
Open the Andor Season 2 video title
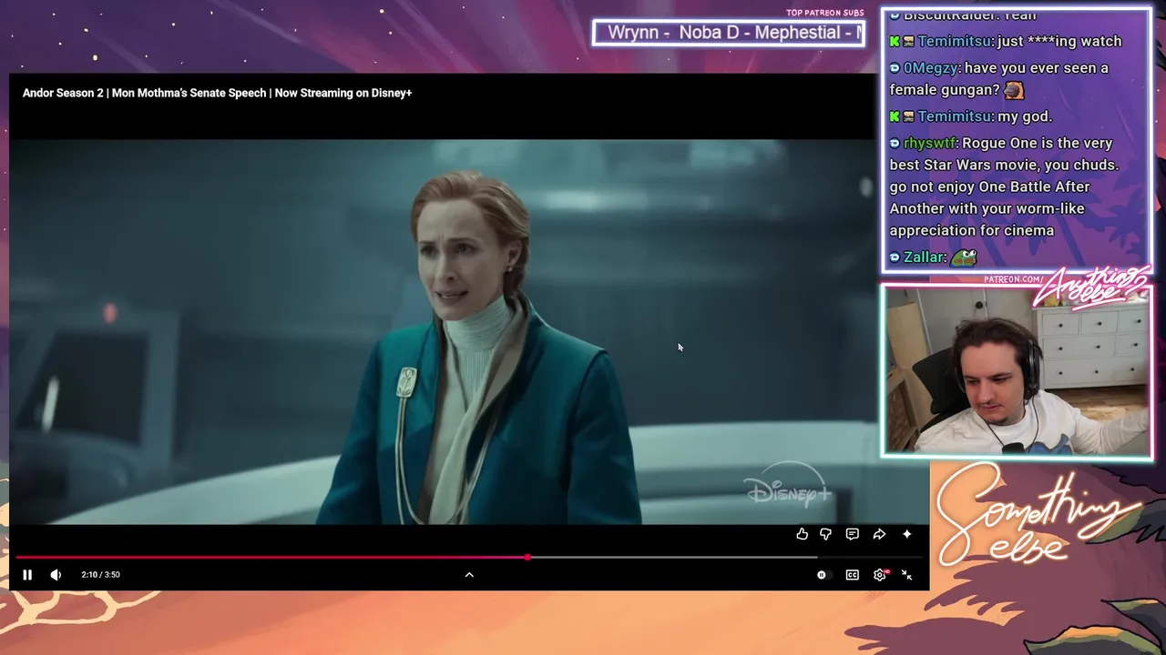[217, 93]
